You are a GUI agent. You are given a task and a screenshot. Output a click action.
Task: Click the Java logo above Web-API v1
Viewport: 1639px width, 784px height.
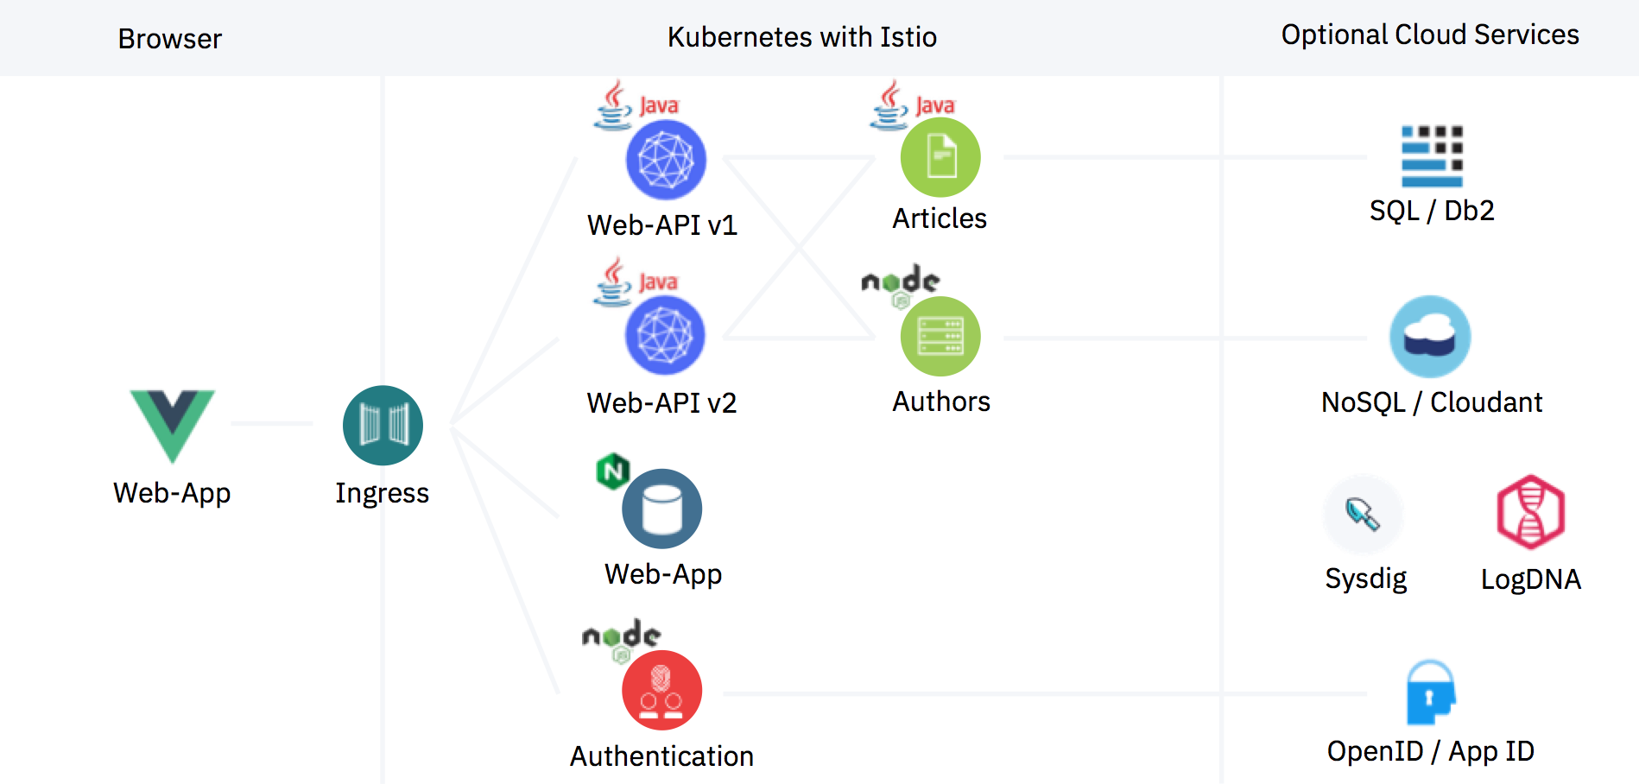(636, 105)
